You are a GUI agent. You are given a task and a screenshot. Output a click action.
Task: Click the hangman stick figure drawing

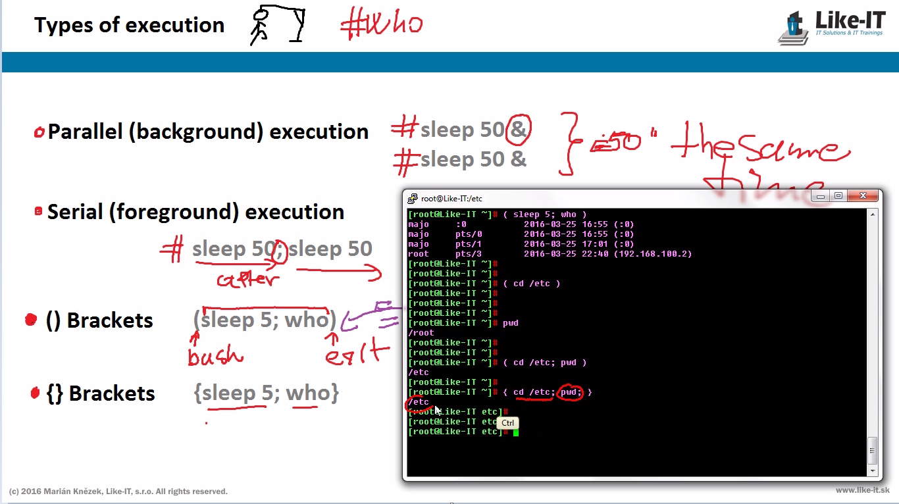(x=277, y=26)
